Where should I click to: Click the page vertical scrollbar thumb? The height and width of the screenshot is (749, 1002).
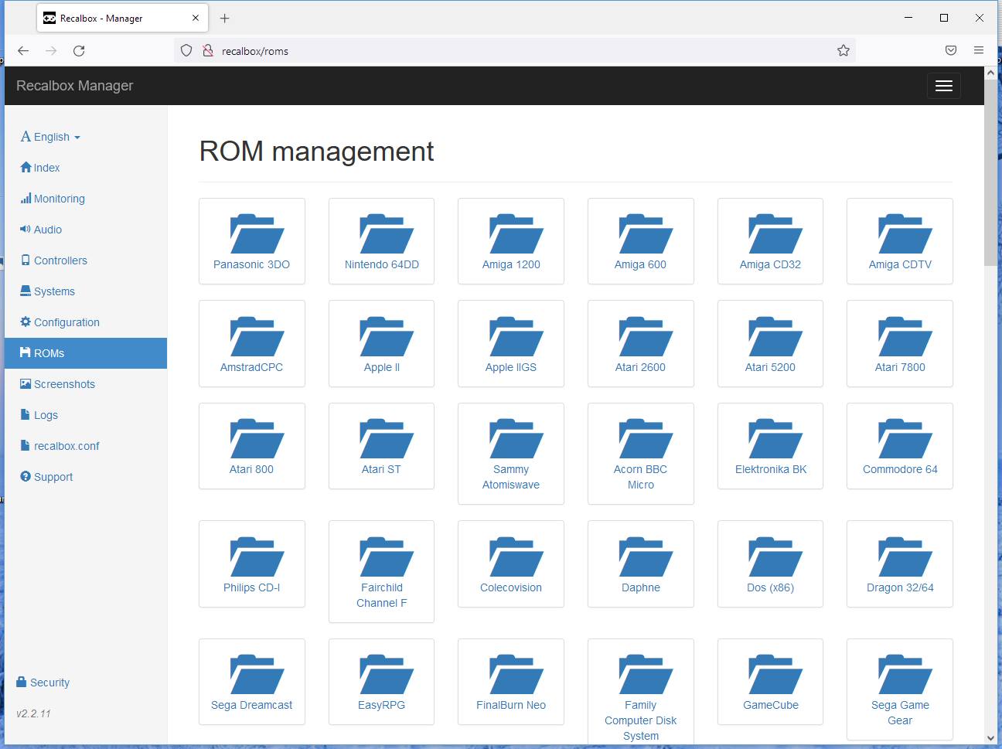pos(990,173)
